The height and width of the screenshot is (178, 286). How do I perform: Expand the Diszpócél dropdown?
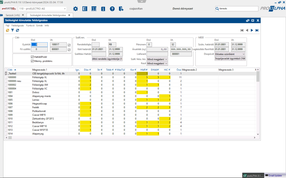244,54
